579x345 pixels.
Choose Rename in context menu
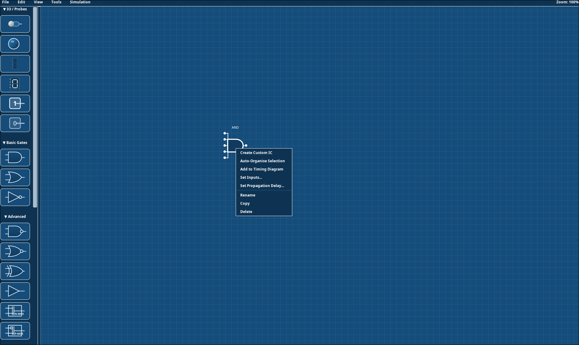pos(264,195)
